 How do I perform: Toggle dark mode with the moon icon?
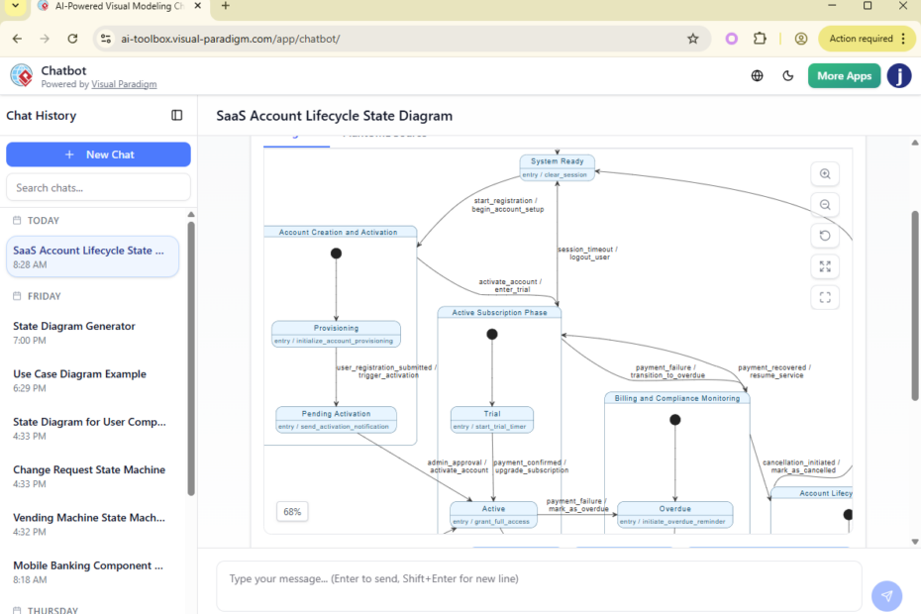788,74
